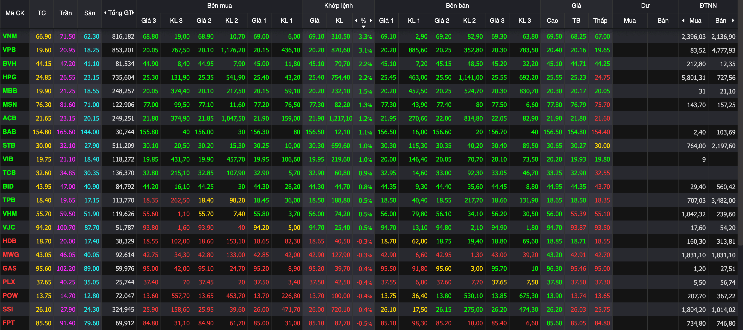Screen dimensions: 743x330
Task: Select the TPB ticker
Action: click(x=9, y=200)
